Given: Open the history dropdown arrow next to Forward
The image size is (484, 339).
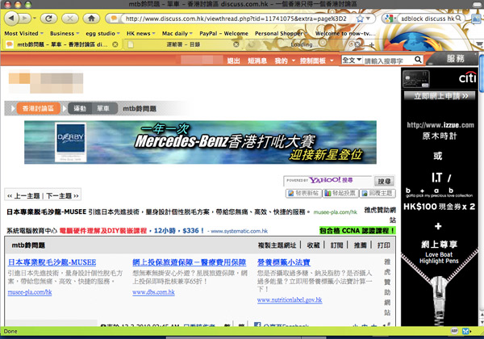Looking at the screenshot, I should pyautogui.click(x=34, y=19).
